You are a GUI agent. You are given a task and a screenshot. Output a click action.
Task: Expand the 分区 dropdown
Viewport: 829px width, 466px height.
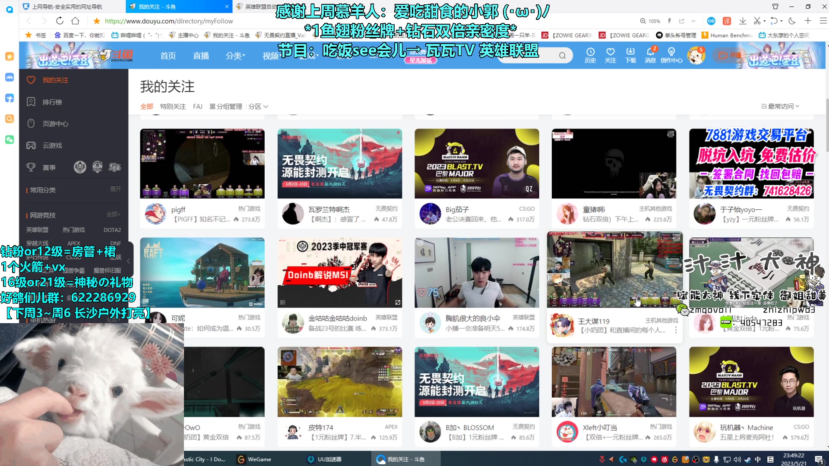click(258, 106)
